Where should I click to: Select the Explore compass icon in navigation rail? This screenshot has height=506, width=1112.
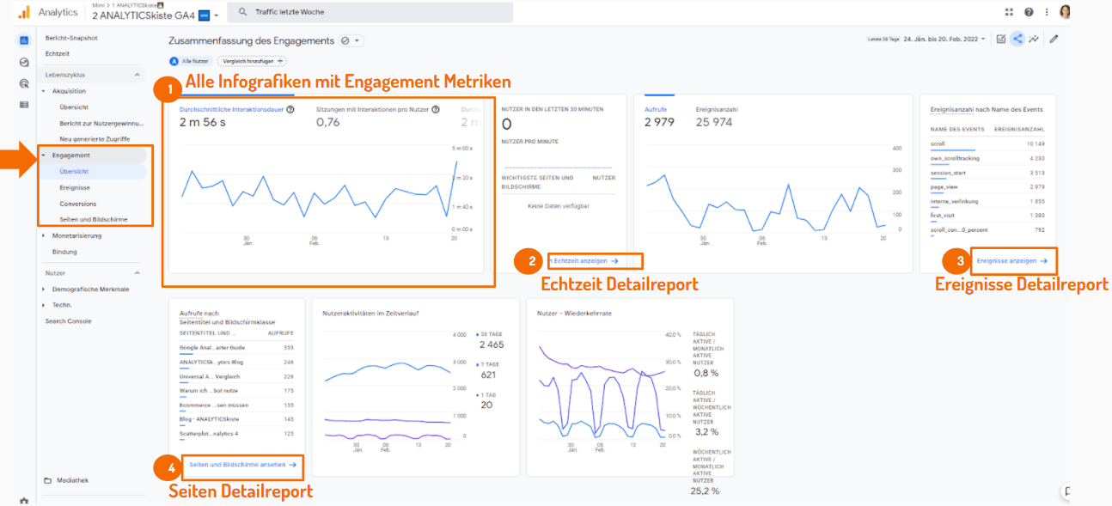(22, 62)
